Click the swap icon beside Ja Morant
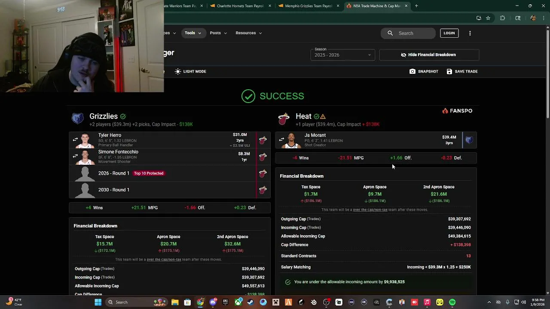 (x=281, y=139)
